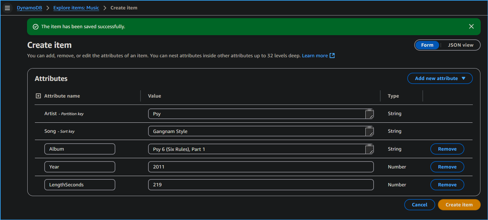Edit the LengthSeconds value 219
Viewport: 488px width, 220px height.
click(x=261, y=185)
